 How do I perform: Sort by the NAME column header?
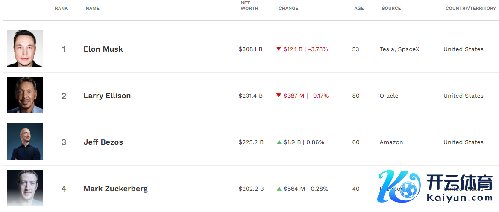point(92,9)
